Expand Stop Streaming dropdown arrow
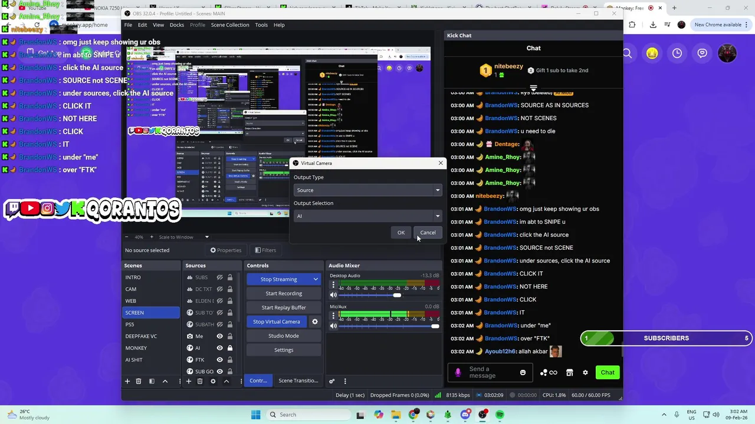Viewport: 755px width, 424px height. (316, 279)
